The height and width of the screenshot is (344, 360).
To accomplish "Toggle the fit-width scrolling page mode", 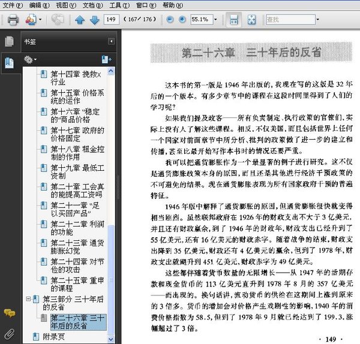I will pos(234,20).
